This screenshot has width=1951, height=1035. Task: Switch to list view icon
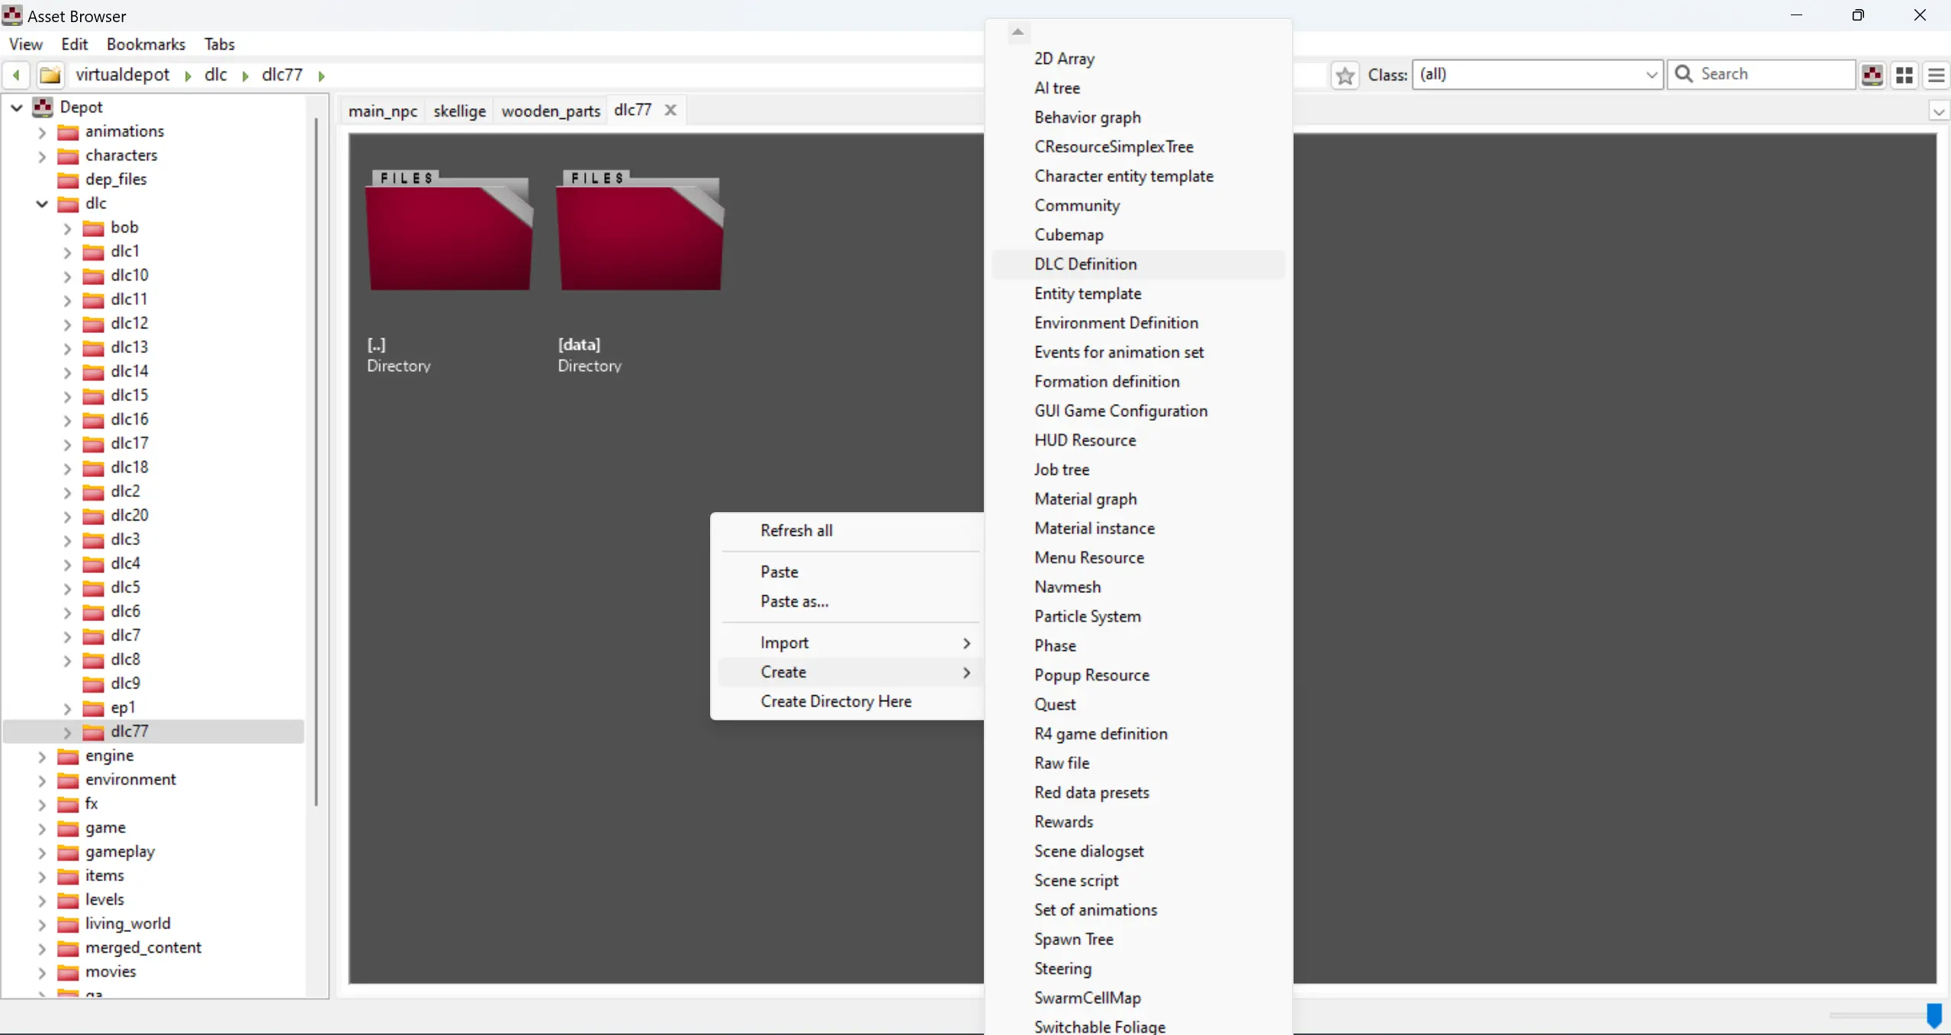(1937, 75)
